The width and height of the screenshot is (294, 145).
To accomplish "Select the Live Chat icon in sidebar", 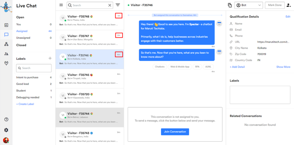I will pos(6,35).
